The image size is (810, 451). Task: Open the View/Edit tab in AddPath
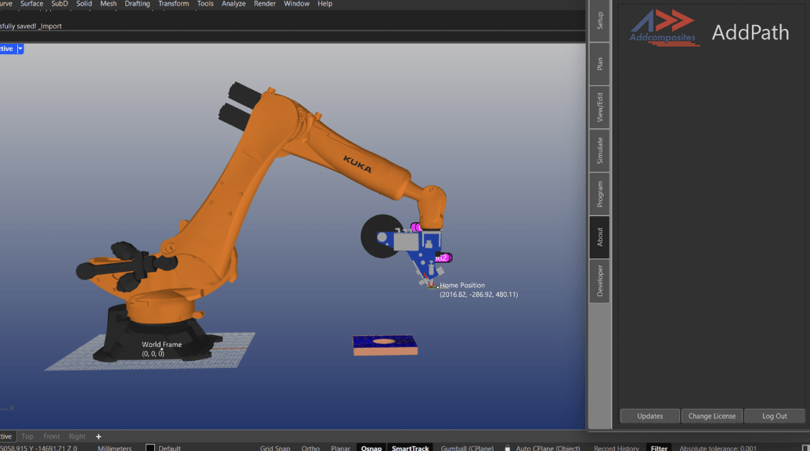click(599, 107)
